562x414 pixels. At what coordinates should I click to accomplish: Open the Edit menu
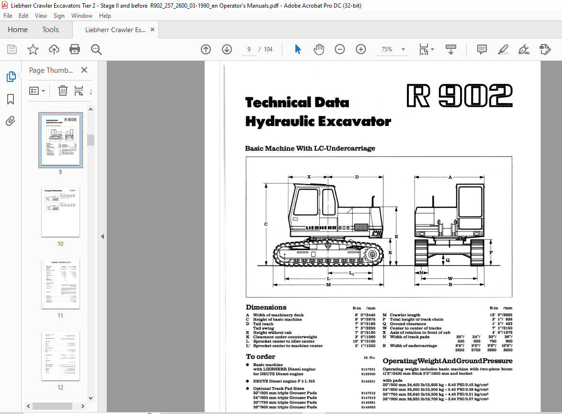point(23,16)
